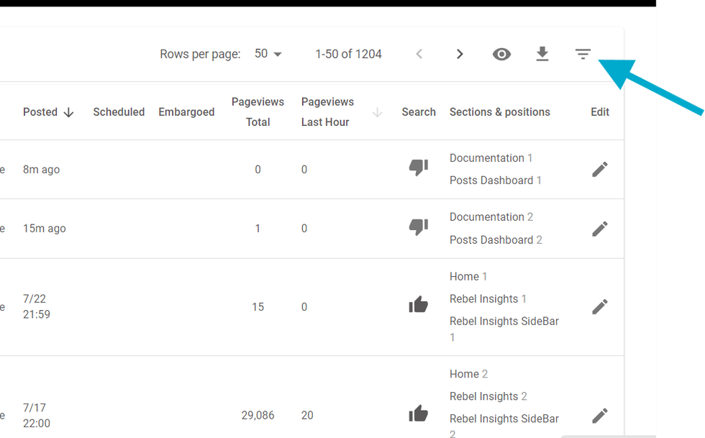Toggle thumbs-up search icon on 7/22 post

(x=418, y=305)
